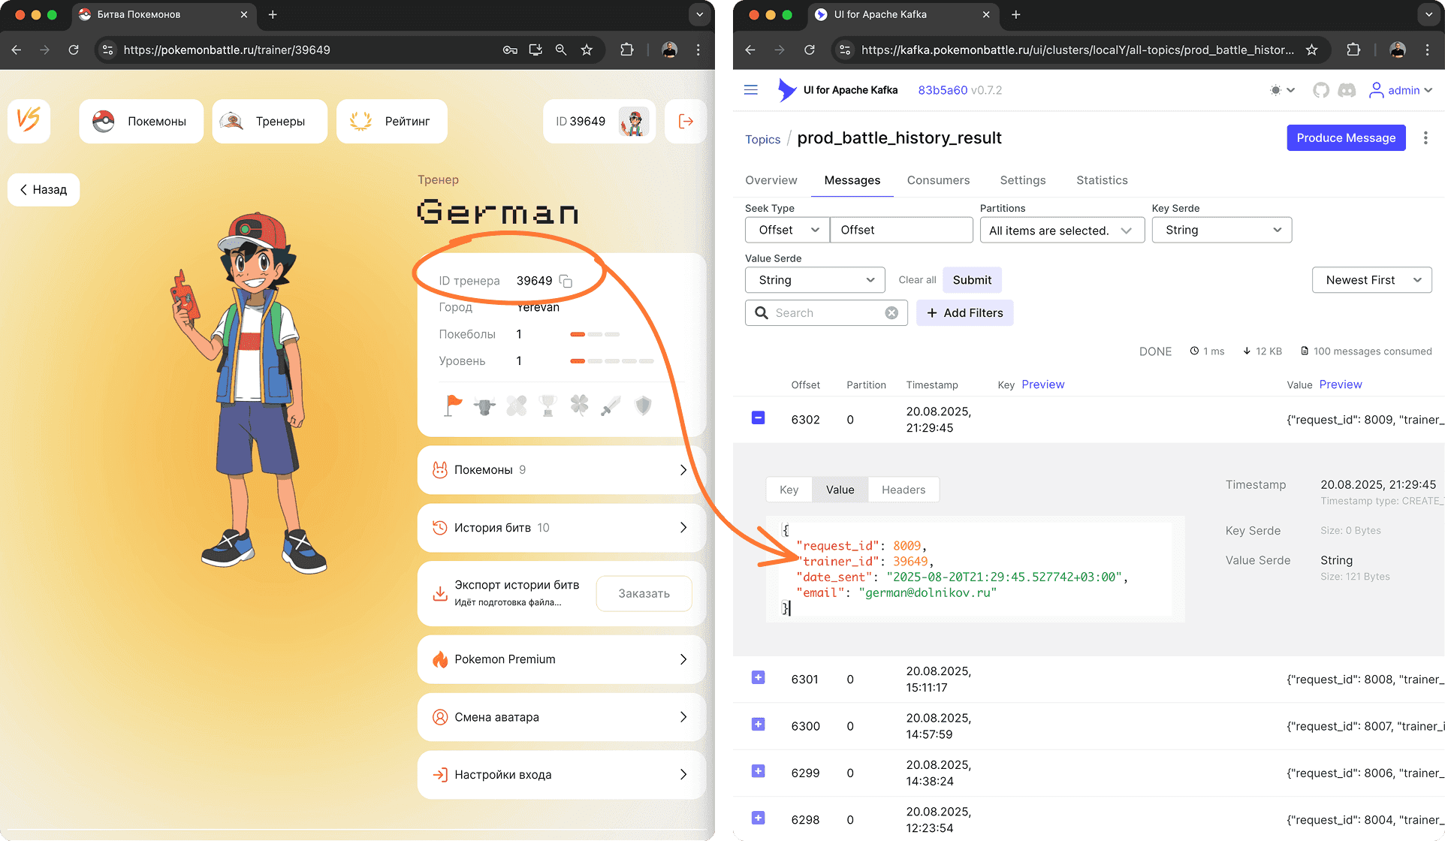Click the red flag achievement badge

(452, 405)
